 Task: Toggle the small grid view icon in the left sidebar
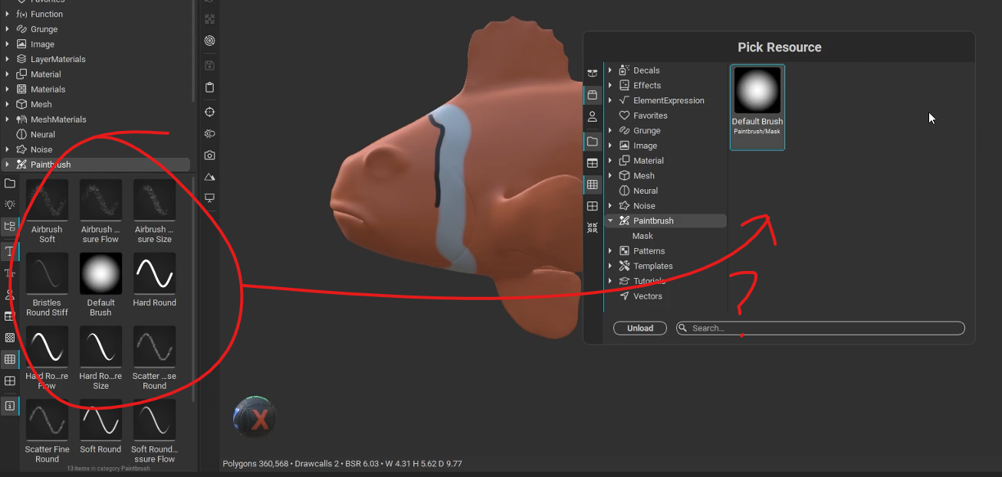10,359
